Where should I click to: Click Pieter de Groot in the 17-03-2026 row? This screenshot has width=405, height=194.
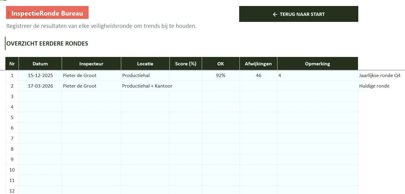pos(91,86)
